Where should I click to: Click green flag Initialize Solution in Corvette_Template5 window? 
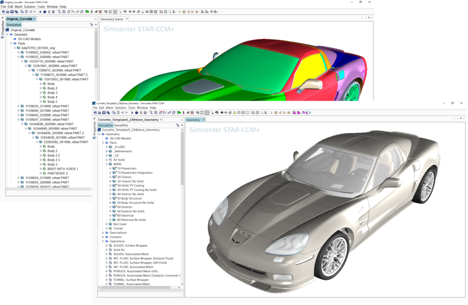tap(179, 112)
